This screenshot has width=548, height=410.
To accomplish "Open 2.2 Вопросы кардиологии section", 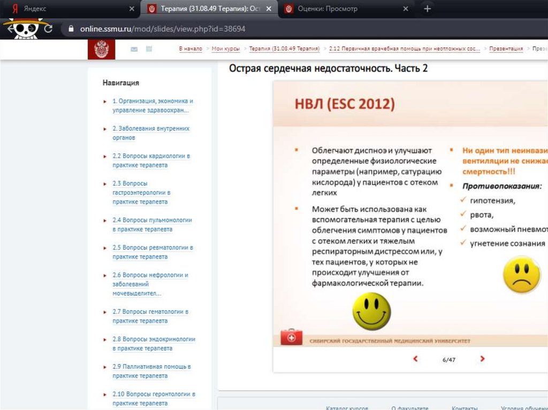I will pos(151,160).
